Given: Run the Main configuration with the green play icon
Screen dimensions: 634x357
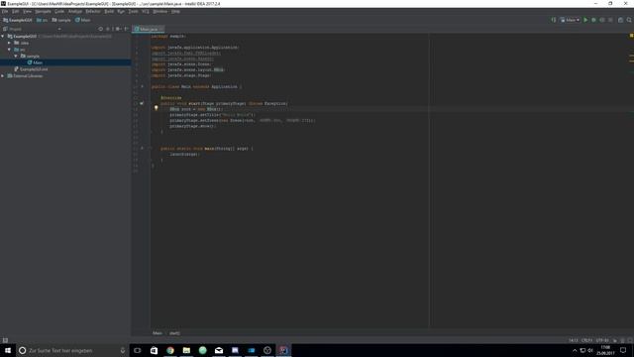Looking at the screenshot, I should (x=585, y=20).
